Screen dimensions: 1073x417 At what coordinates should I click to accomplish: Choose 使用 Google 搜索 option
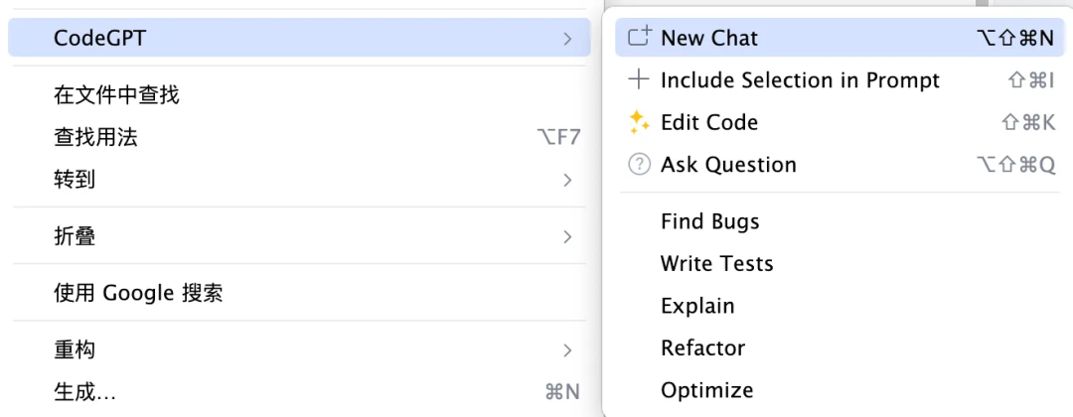pos(299,294)
